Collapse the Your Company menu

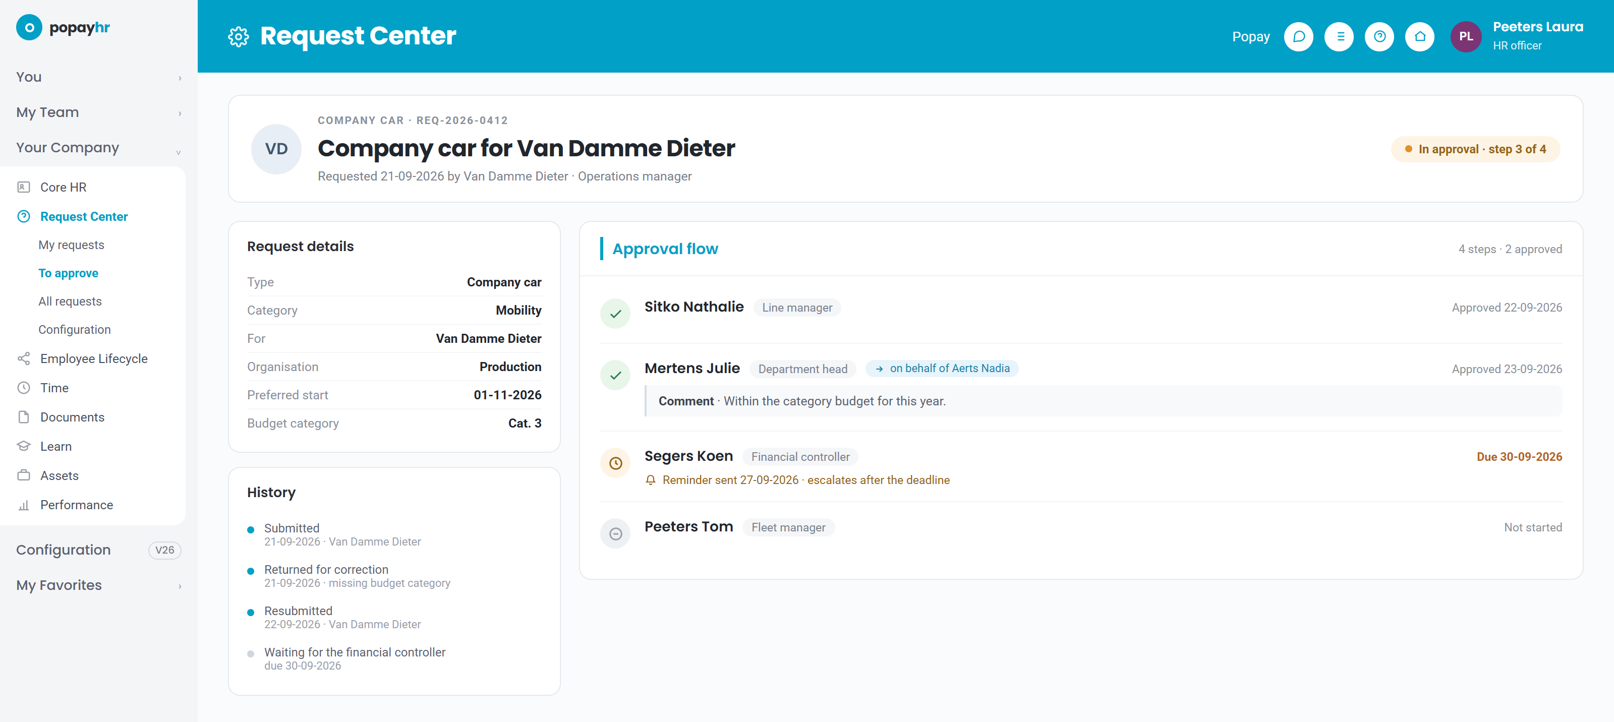(x=98, y=148)
